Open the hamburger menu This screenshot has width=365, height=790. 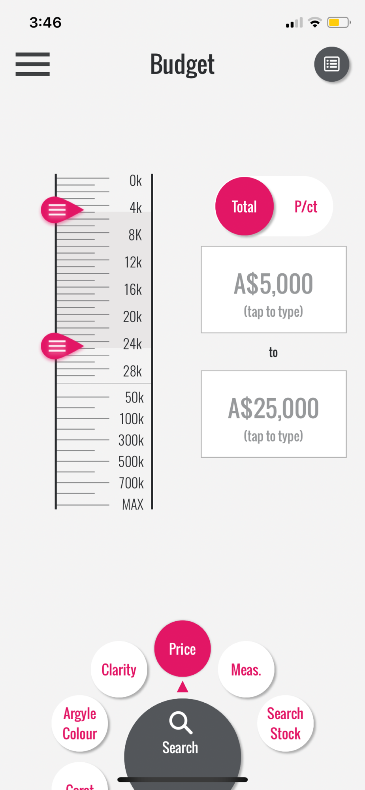coord(32,64)
